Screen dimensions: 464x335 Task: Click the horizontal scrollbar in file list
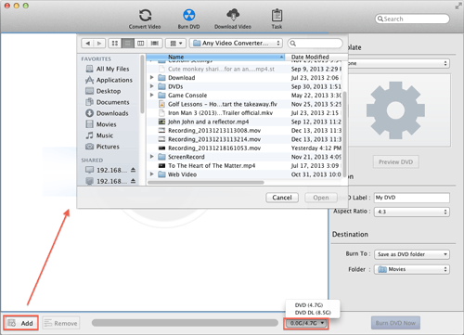[x=206, y=183]
